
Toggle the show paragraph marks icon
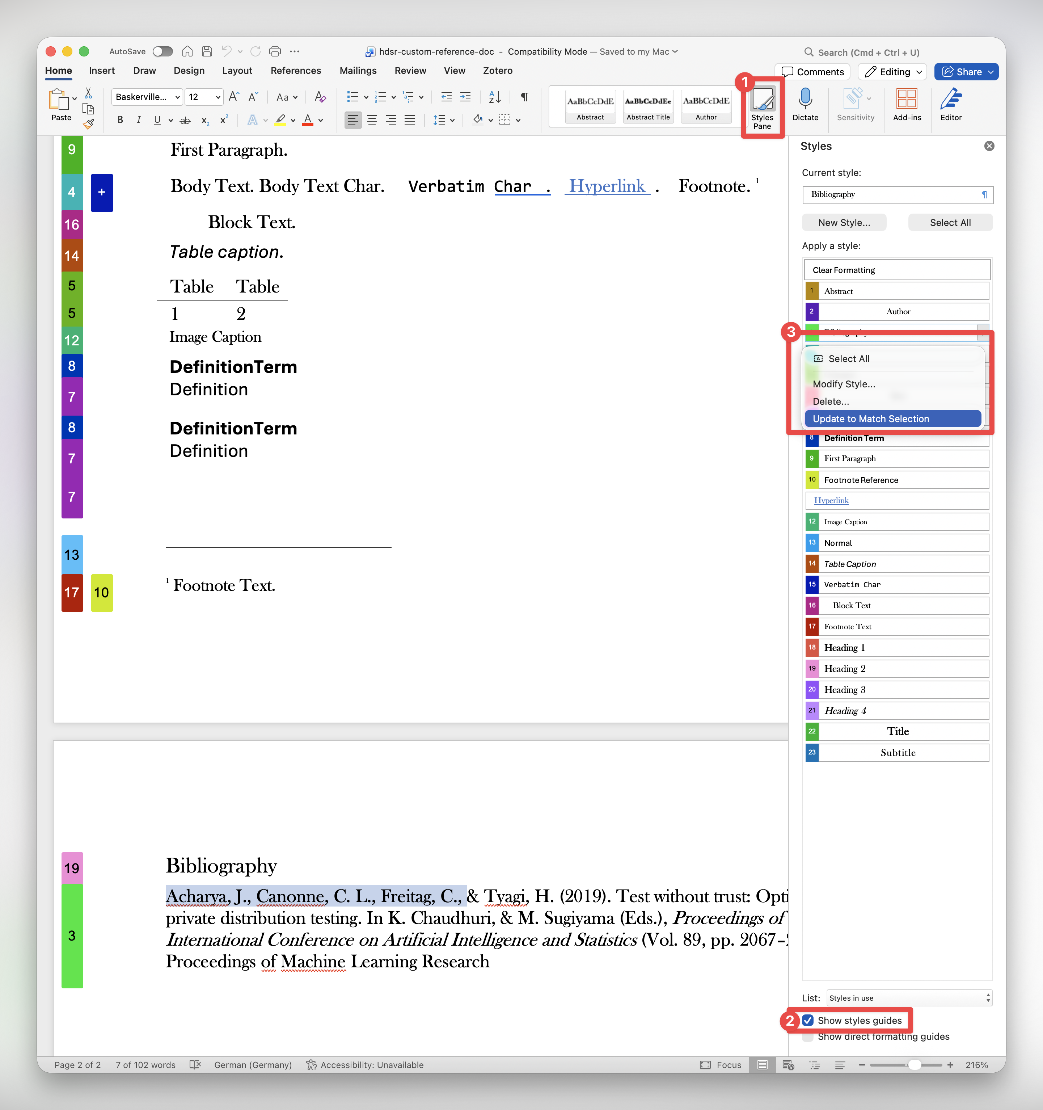[x=524, y=97]
